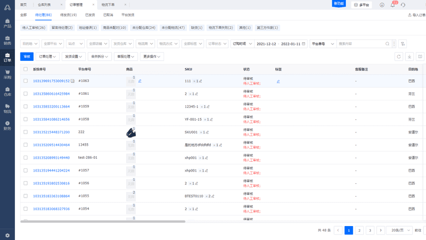426x240 pixels.
Task: Click 导入订单 import button
Action: point(417,15)
